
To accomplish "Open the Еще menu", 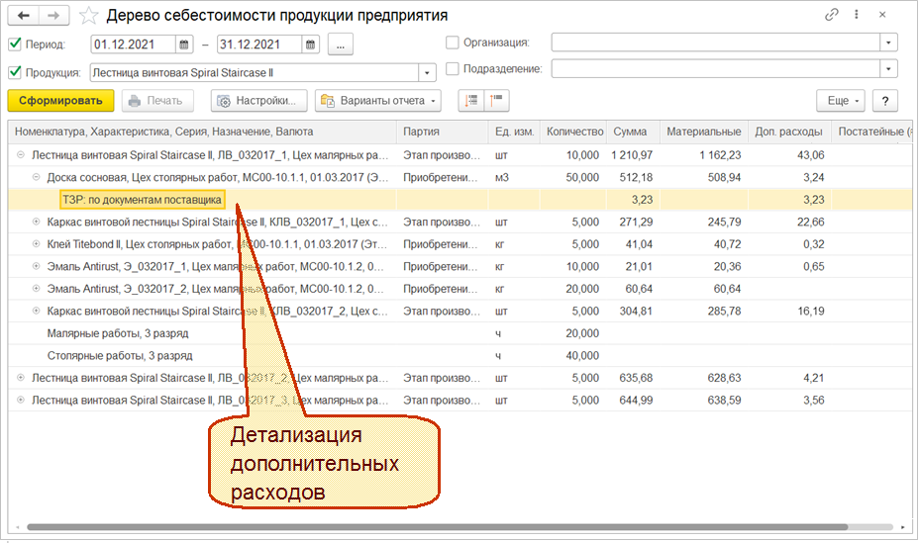I will pos(840,101).
